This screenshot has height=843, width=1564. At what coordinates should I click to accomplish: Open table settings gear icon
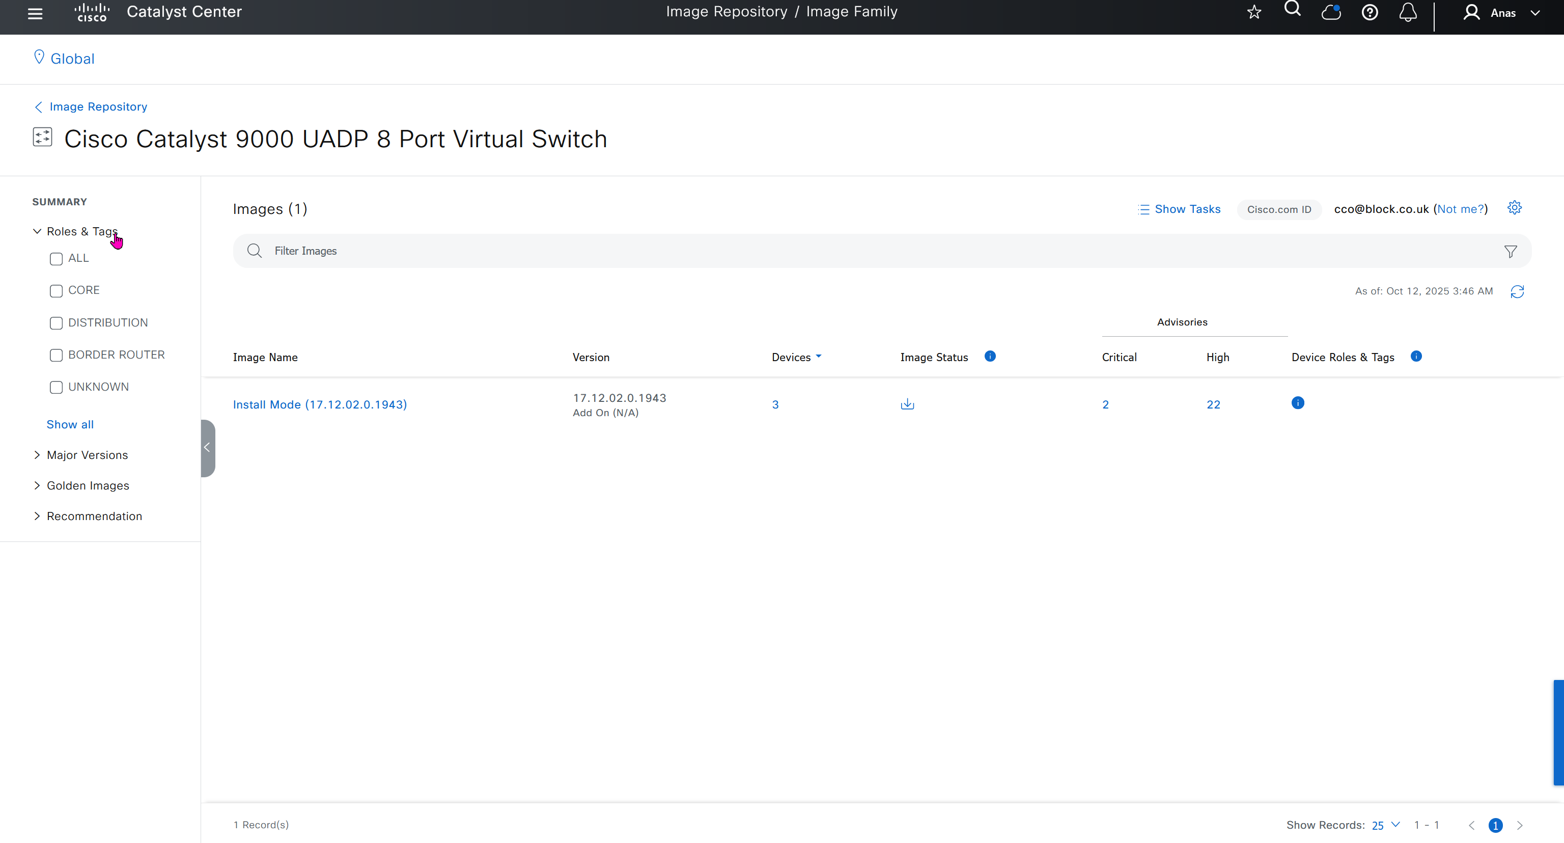click(x=1514, y=208)
